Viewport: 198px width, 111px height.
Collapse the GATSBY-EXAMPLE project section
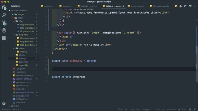click(x=19, y=10)
